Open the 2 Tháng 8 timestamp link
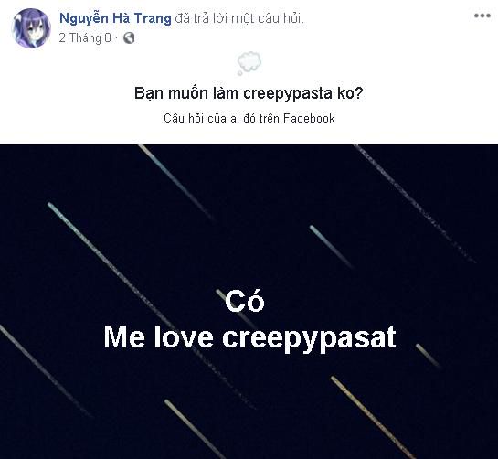Viewport: 498px width, 459px height. pyautogui.click(x=85, y=38)
